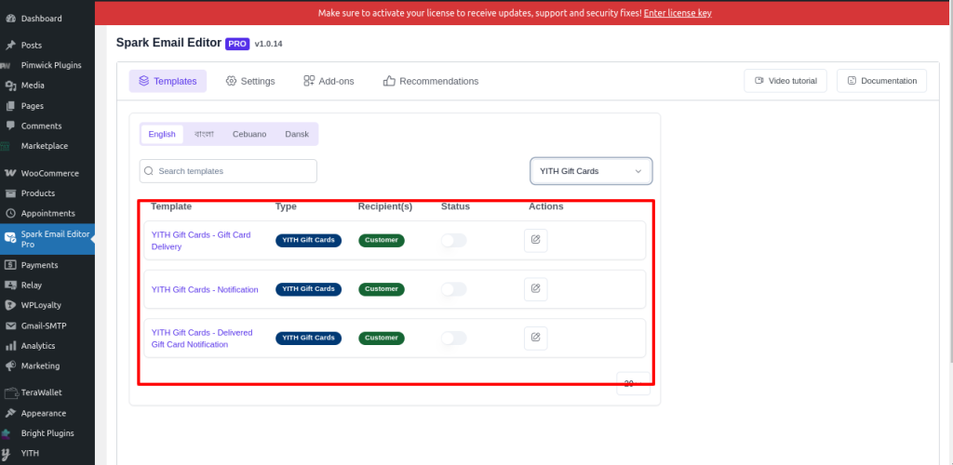Click the Posts pin icon
Viewport: 953px width, 465px height.
point(10,45)
